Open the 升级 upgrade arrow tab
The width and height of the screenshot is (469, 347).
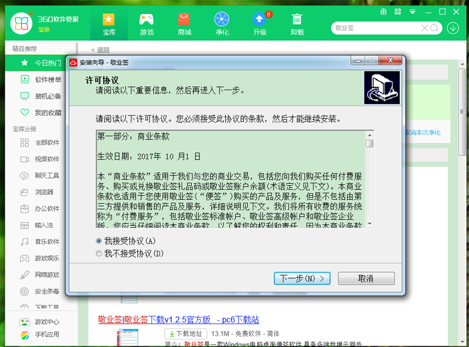pyautogui.click(x=259, y=25)
